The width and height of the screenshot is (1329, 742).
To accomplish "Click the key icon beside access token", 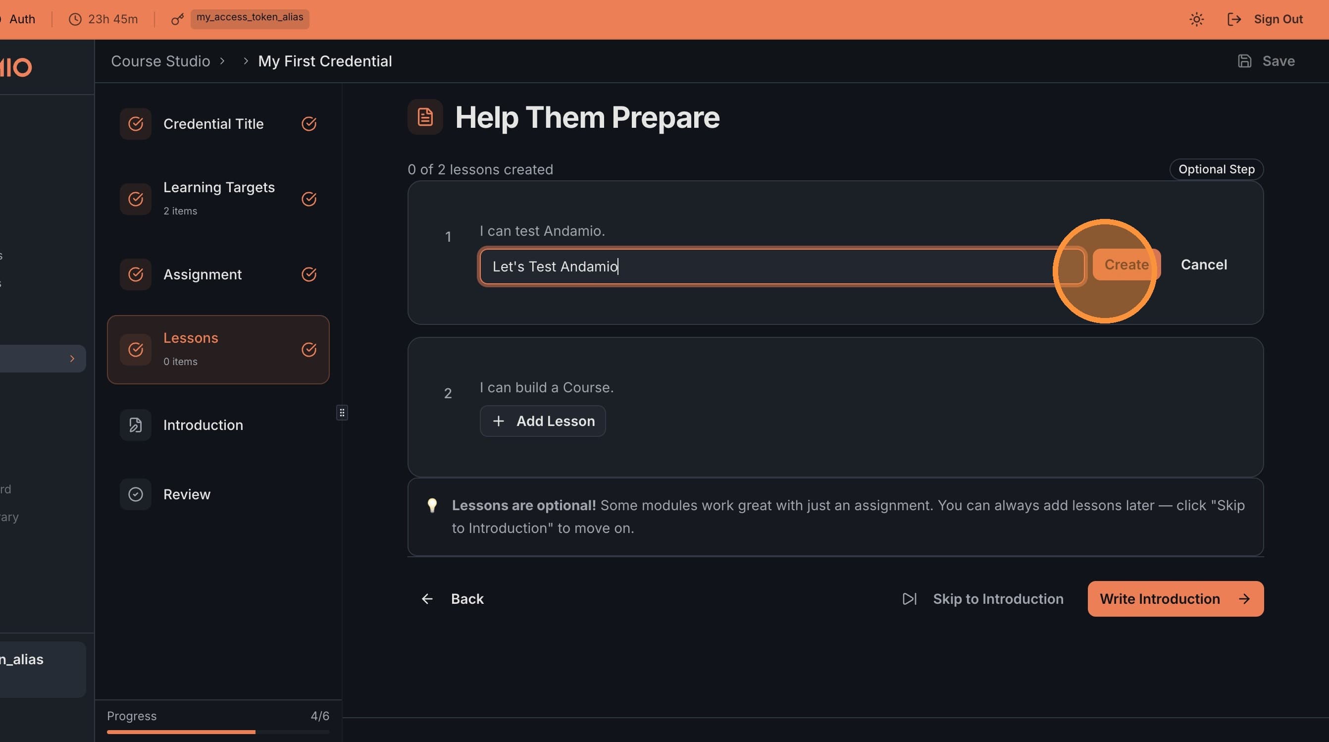I will (x=177, y=20).
